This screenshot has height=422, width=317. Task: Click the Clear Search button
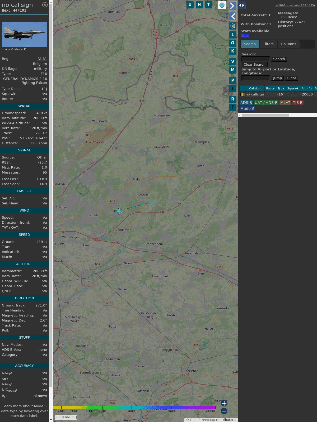[254, 65]
